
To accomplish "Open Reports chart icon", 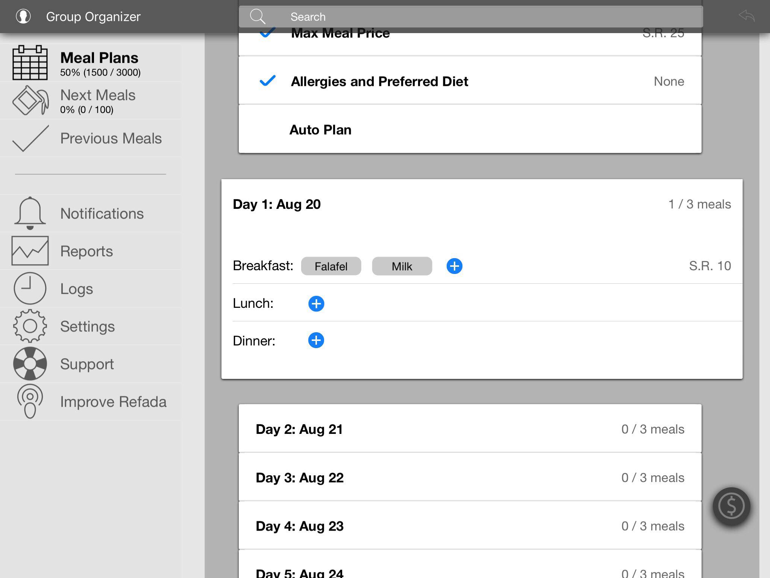I will (x=30, y=251).
